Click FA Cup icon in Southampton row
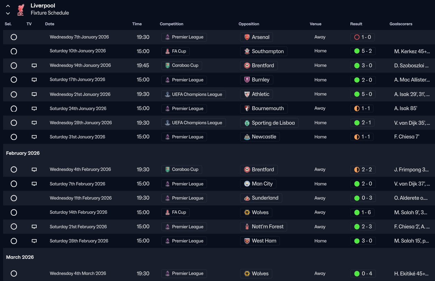 [167, 51]
